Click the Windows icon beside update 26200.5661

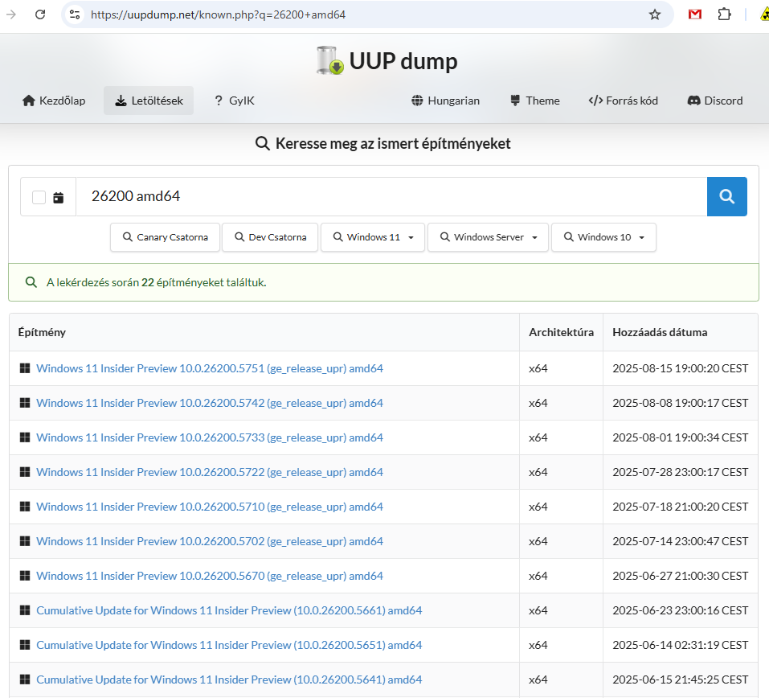click(x=25, y=610)
